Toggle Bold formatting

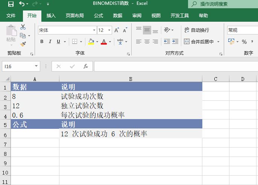(42, 42)
